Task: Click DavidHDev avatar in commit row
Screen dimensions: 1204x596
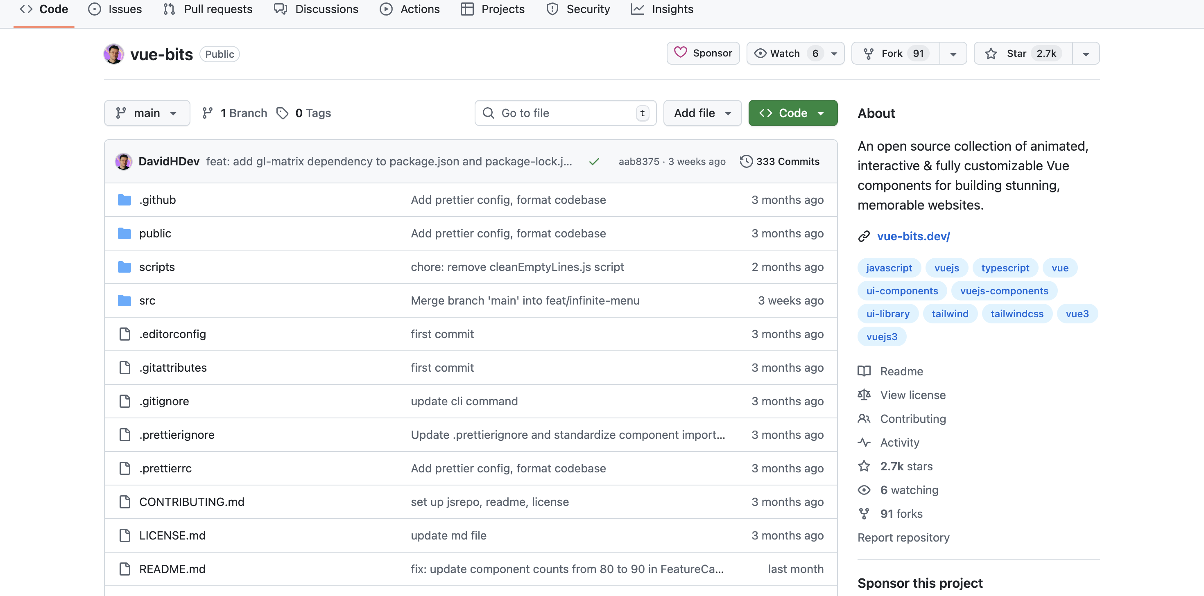Action: (123, 162)
